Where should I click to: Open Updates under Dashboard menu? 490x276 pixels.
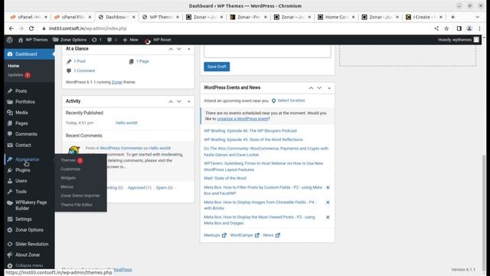point(15,75)
